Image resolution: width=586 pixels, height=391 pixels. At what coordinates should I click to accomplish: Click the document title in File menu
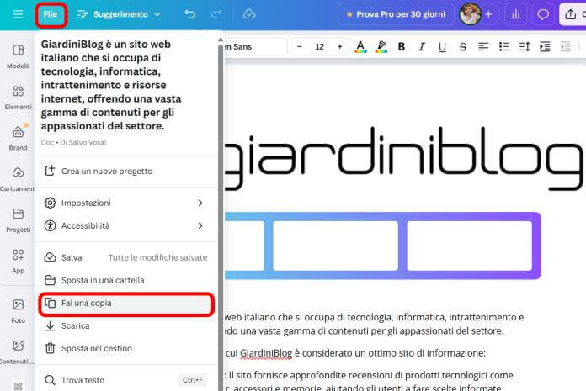pos(111,85)
